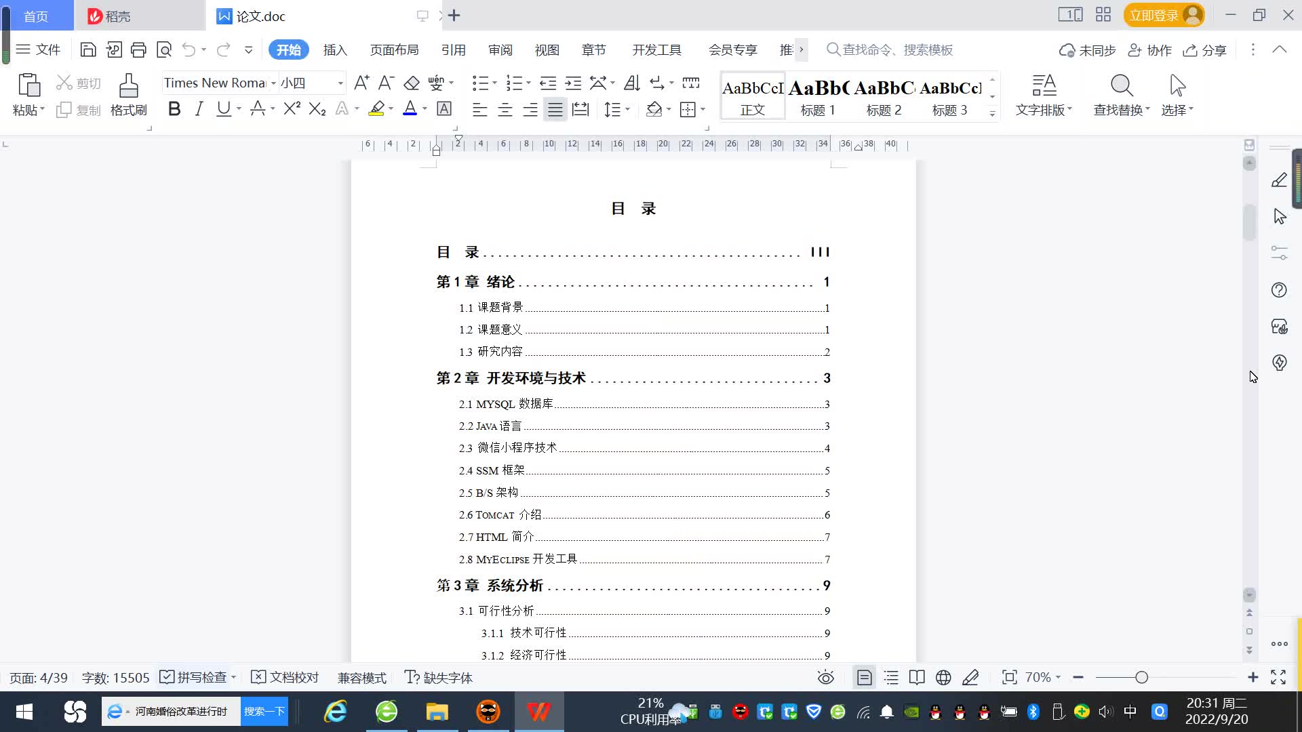1302x732 pixels.
Task: Open the 70% zoom level dropdown
Action: click(1042, 677)
